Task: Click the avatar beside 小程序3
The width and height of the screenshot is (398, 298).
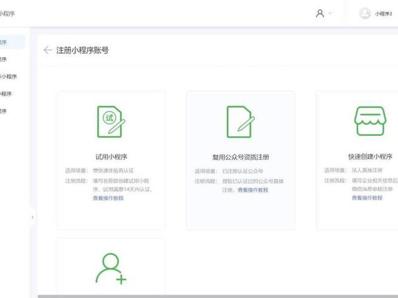Action: click(365, 13)
